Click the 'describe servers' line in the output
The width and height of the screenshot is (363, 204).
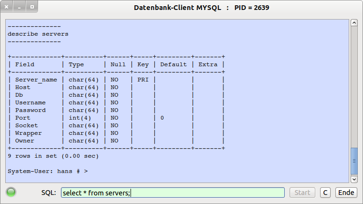point(38,34)
